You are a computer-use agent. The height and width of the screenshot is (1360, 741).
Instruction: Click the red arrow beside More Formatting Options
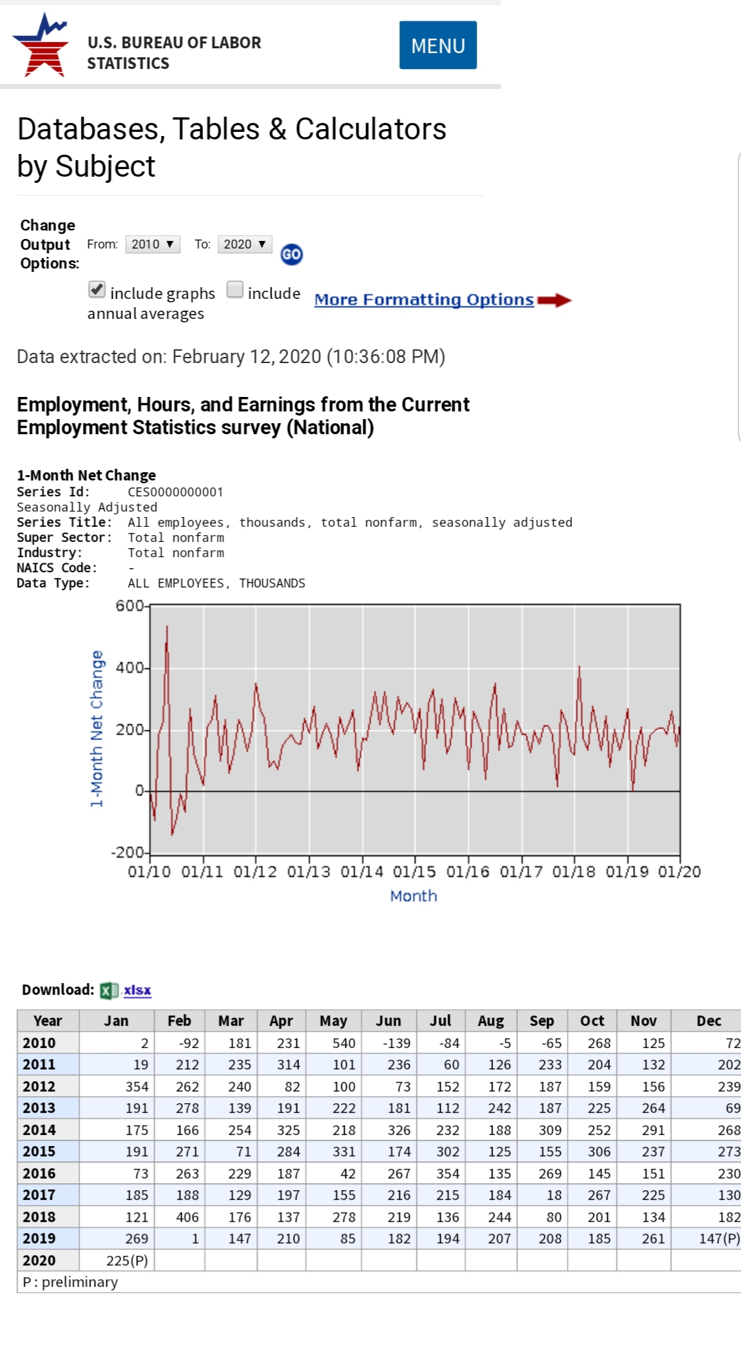(554, 300)
